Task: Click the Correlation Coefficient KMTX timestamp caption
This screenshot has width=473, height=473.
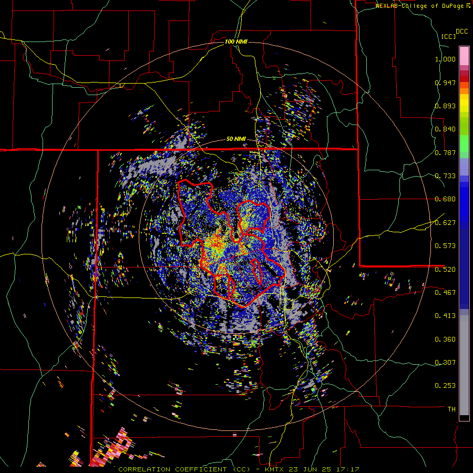Action: [239, 469]
